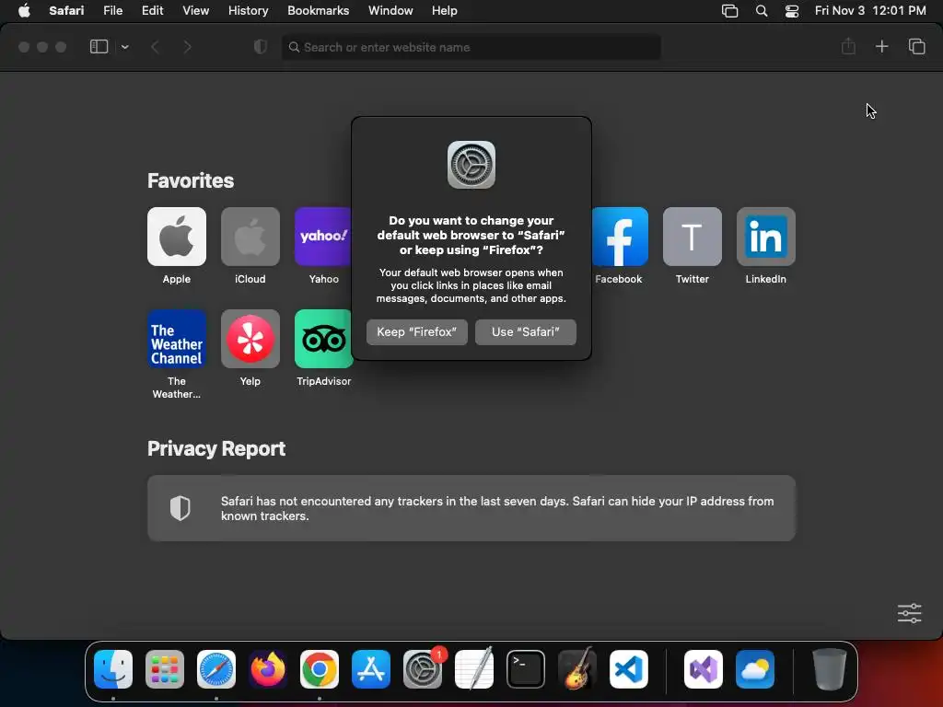Image resolution: width=943 pixels, height=707 pixels.
Task: Open TextEdit from the Dock
Action: [474, 669]
